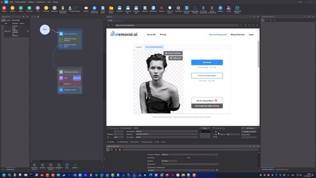Viewport: 316px width, 178px height.
Task: Click browser back arrow in embedded browser
Action: [109, 25]
